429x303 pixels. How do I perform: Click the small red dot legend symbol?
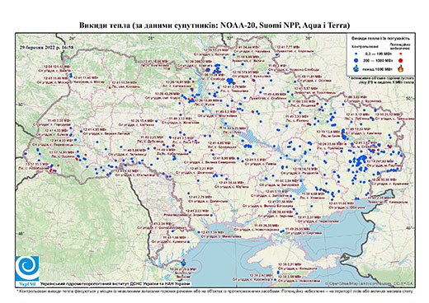click(x=401, y=54)
